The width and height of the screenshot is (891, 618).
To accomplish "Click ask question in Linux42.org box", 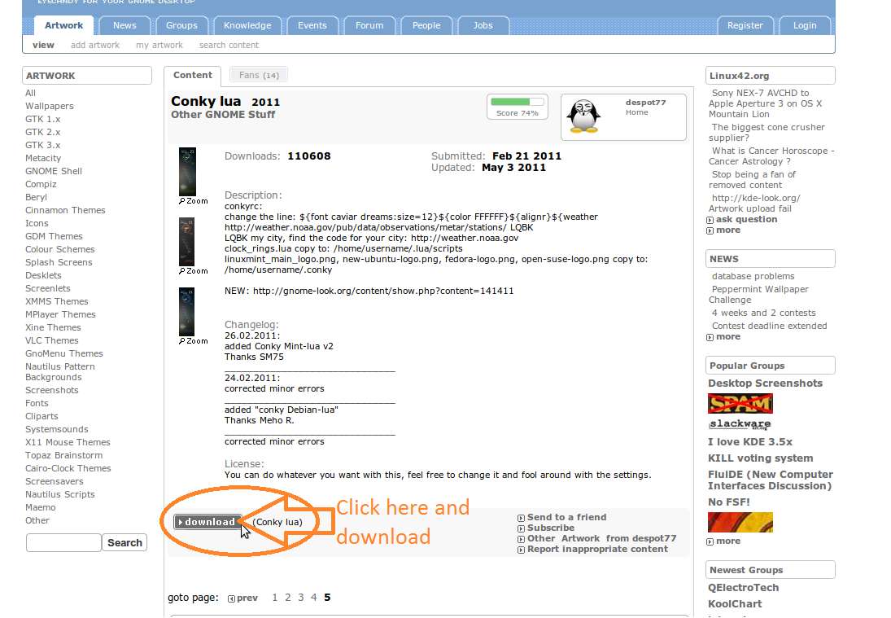I will click(x=746, y=220).
